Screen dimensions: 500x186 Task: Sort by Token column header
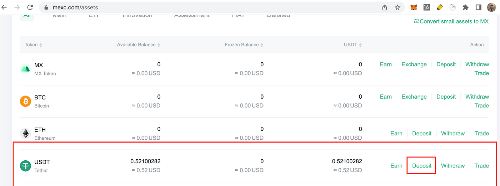pyautogui.click(x=33, y=45)
